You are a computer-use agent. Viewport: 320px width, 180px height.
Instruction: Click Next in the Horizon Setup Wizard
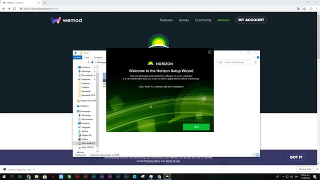[x=196, y=127]
